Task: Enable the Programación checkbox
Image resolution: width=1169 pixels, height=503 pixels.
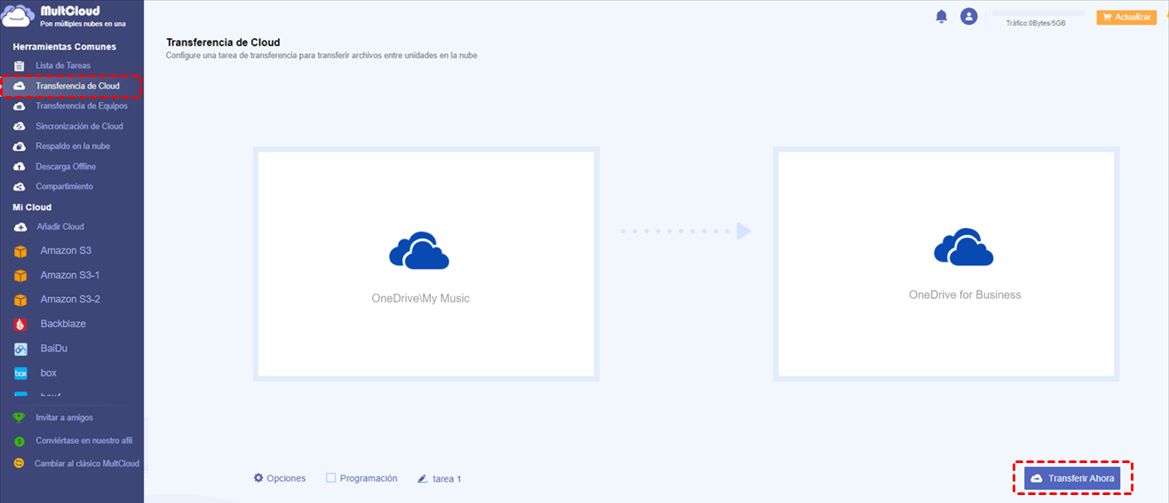Action: click(330, 477)
